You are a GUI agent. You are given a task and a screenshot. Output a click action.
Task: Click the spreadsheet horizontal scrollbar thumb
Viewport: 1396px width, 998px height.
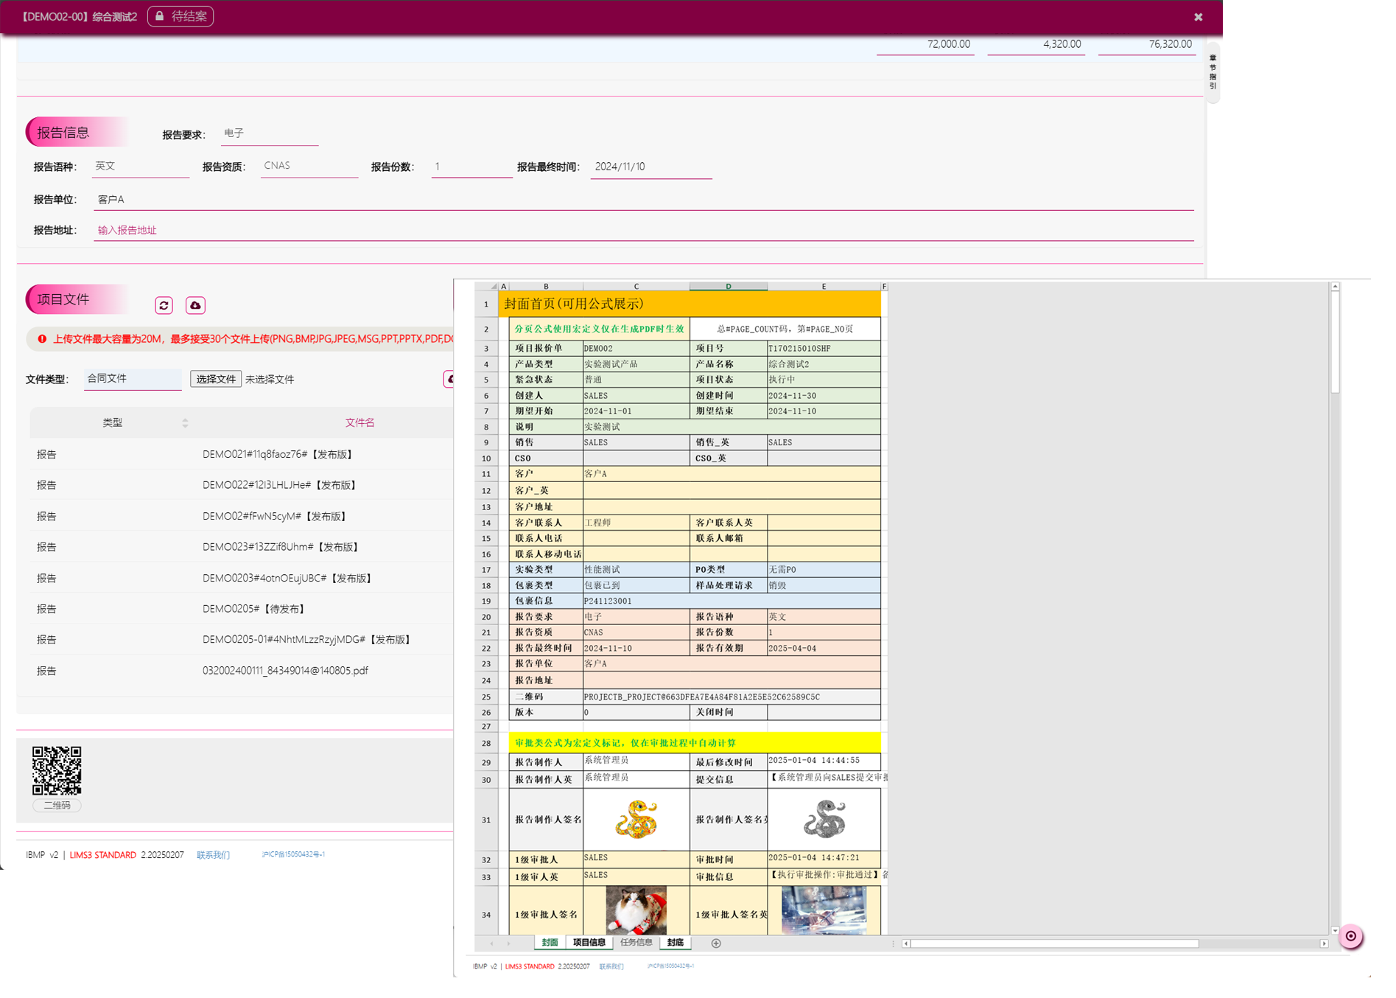pyautogui.click(x=1053, y=943)
